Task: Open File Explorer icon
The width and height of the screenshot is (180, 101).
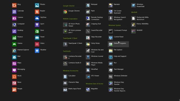Action: [111, 51]
